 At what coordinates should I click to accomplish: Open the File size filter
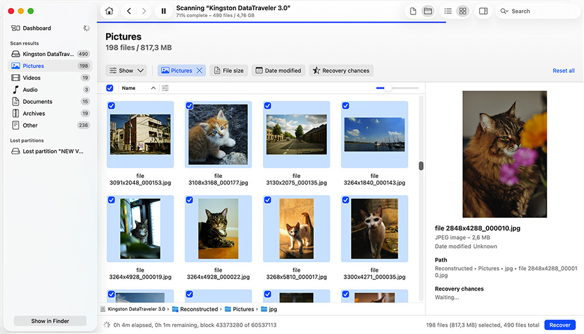point(229,70)
